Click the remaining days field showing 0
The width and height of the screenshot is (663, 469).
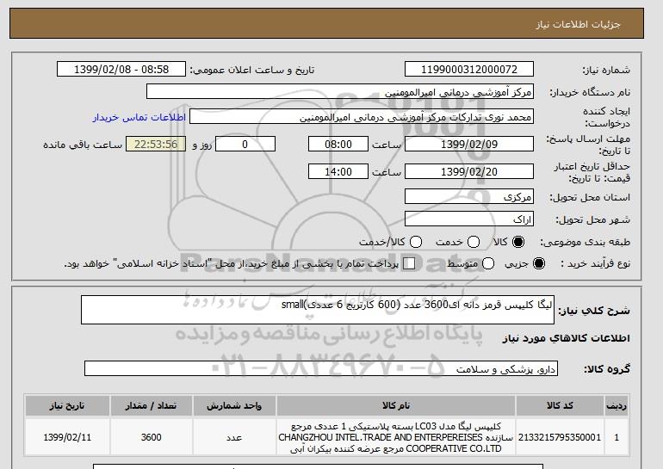coord(245,144)
